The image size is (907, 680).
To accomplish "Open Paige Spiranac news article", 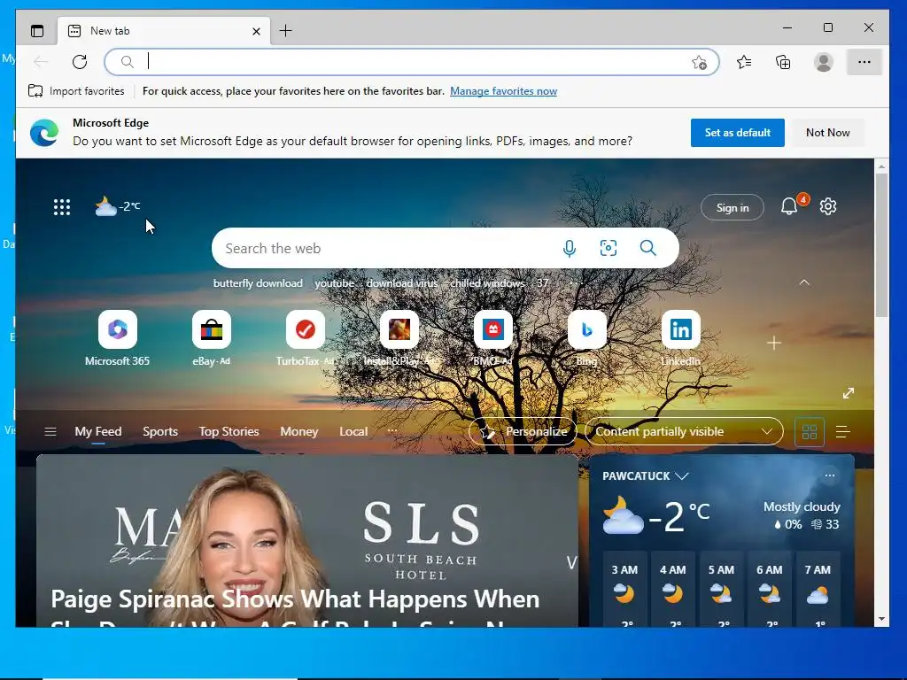I will point(307,541).
